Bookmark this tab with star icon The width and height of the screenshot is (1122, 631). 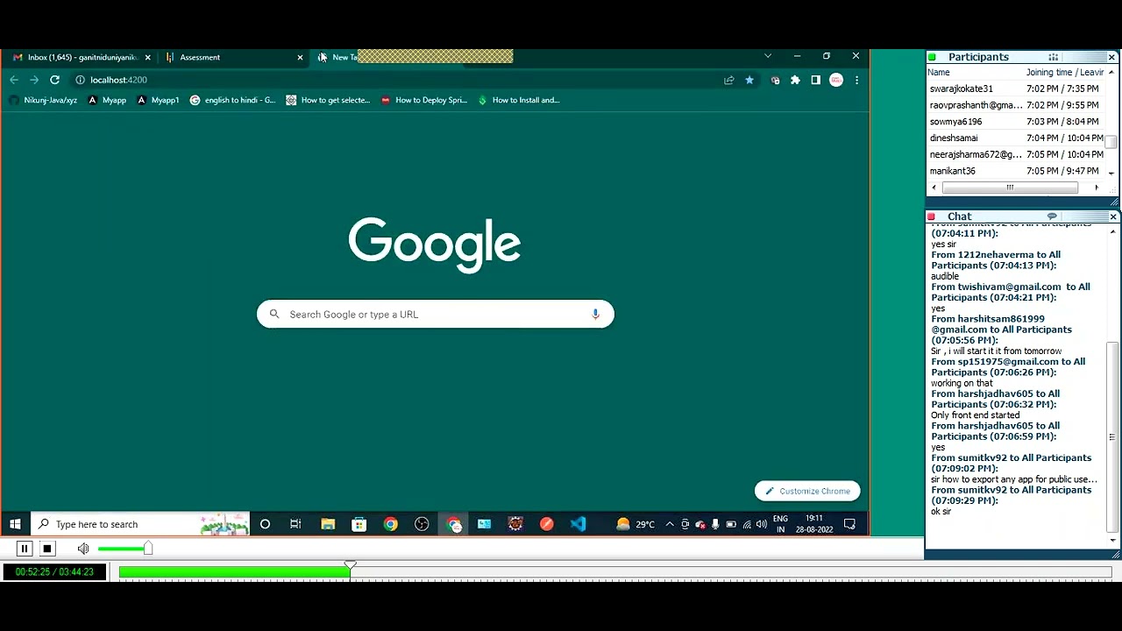(x=749, y=80)
